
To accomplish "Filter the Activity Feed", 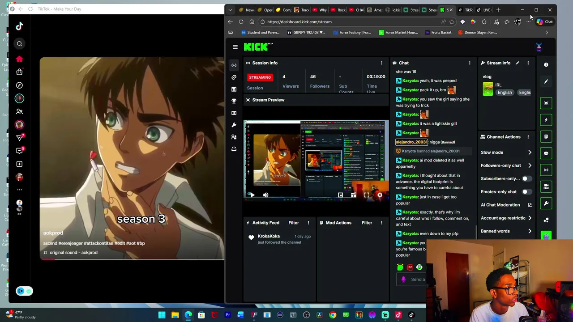I will (x=294, y=223).
